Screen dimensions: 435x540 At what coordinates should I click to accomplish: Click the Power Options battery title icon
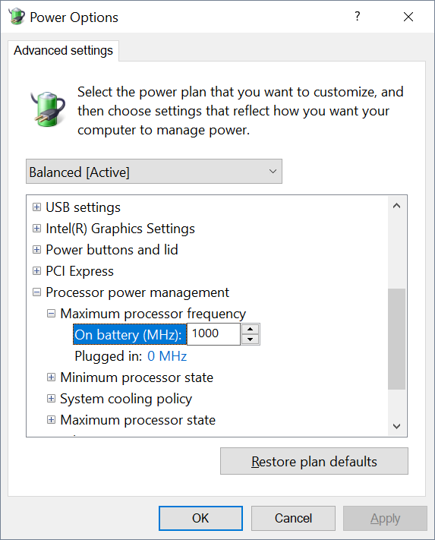(x=17, y=16)
